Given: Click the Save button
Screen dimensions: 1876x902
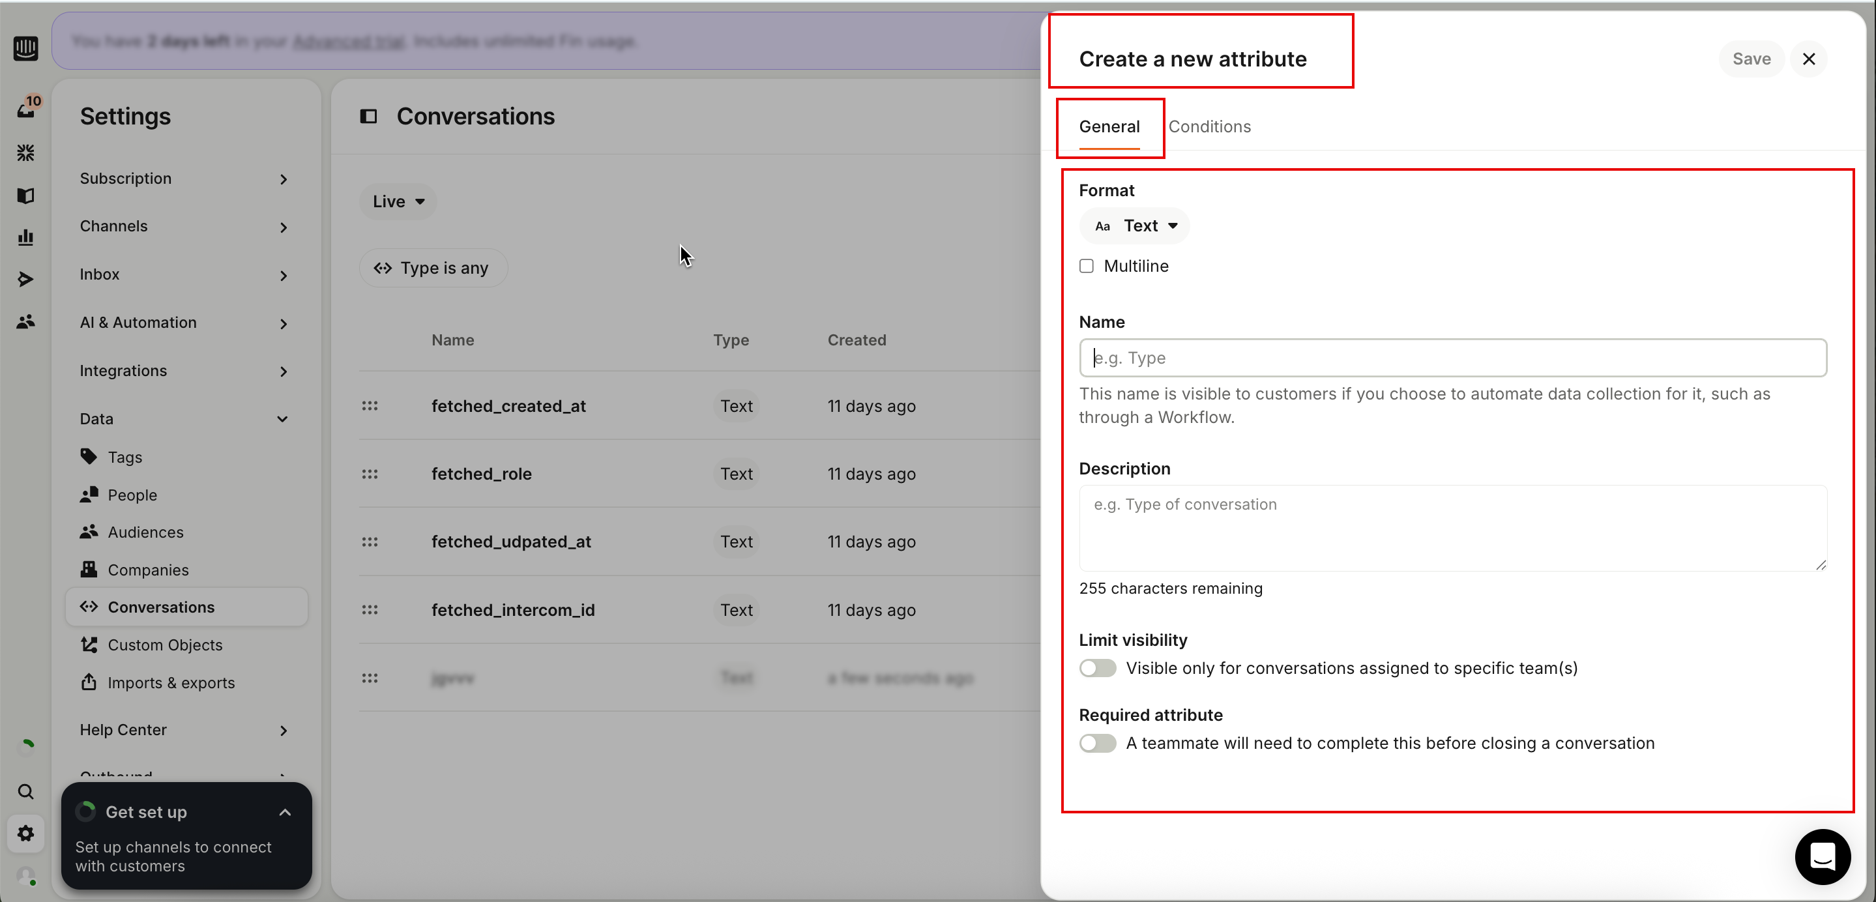Looking at the screenshot, I should tap(1751, 59).
